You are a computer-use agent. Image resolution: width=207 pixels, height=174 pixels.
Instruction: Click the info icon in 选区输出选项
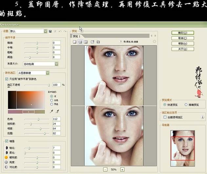pos(202,117)
